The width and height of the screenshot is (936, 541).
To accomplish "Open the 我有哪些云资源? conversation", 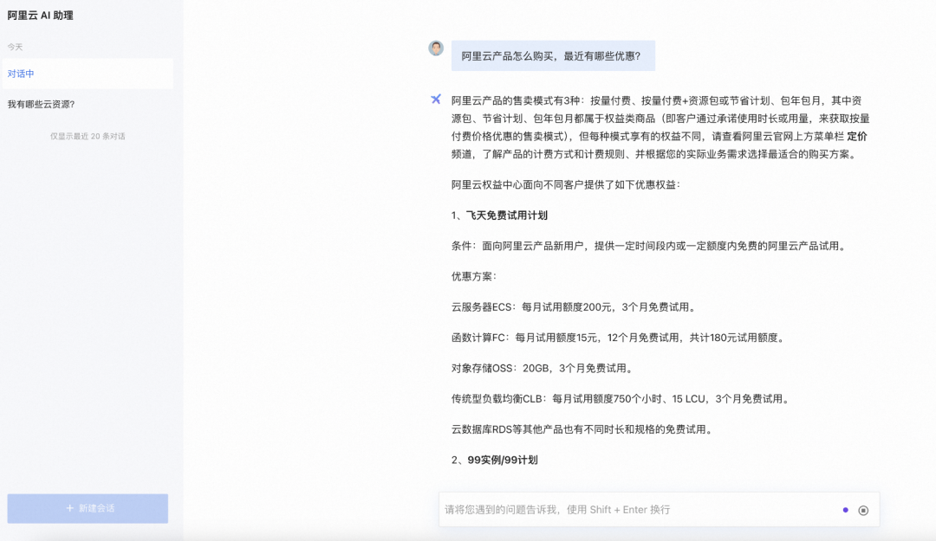I will 87,104.
